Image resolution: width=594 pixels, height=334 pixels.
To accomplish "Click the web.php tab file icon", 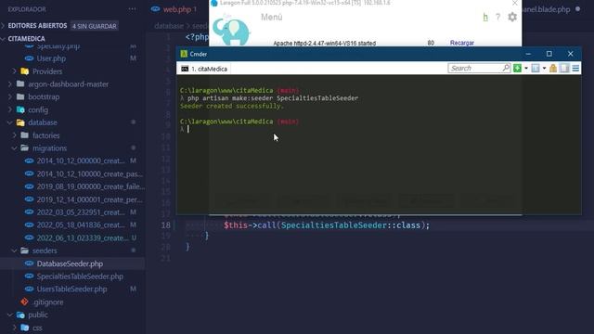I will tap(155, 9).
